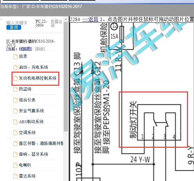The width and height of the screenshot is (194, 181).
Task: Open the 雷达系统 entry
Action: pyautogui.click(x=27, y=176)
